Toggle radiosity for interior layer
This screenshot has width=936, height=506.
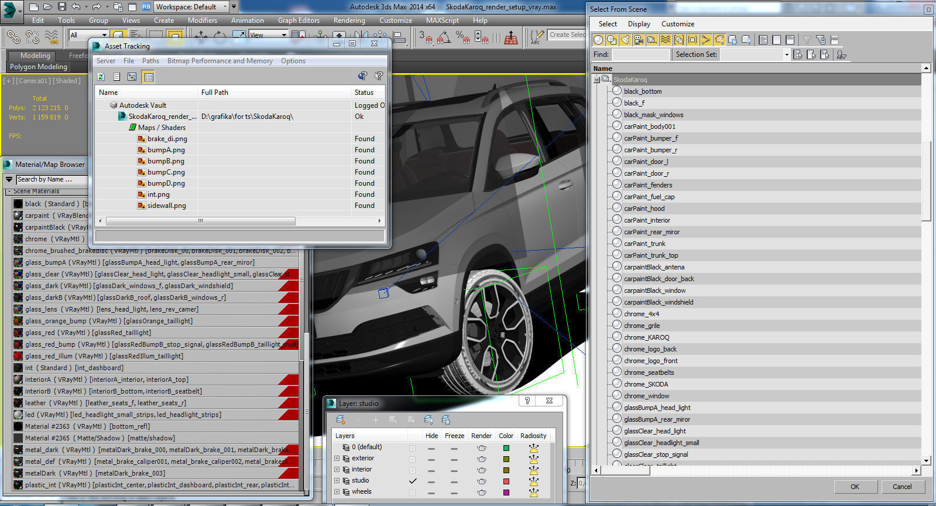point(533,470)
